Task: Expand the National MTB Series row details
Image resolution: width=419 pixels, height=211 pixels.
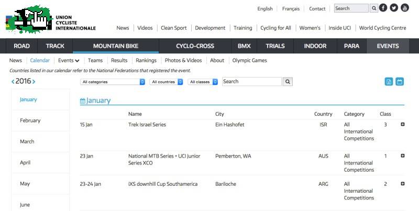Action: (x=403, y=156)
